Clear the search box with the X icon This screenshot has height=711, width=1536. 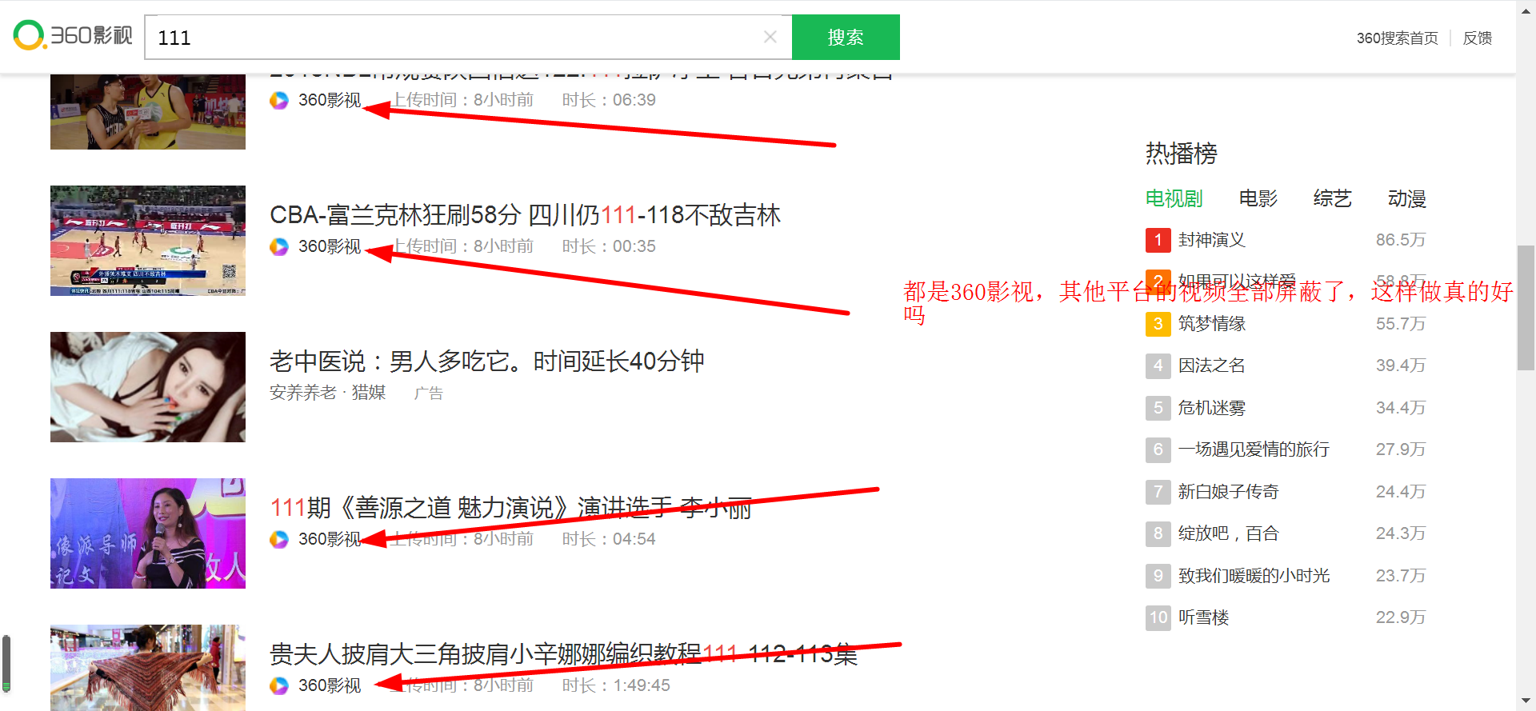point(770,37)
